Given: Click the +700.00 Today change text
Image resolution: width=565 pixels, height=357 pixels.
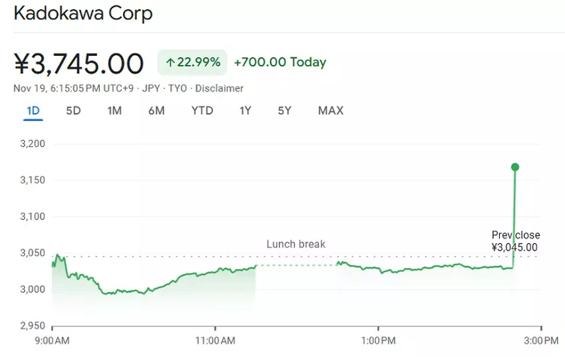Looking at the screenshot, I should [x=280, y=62].
